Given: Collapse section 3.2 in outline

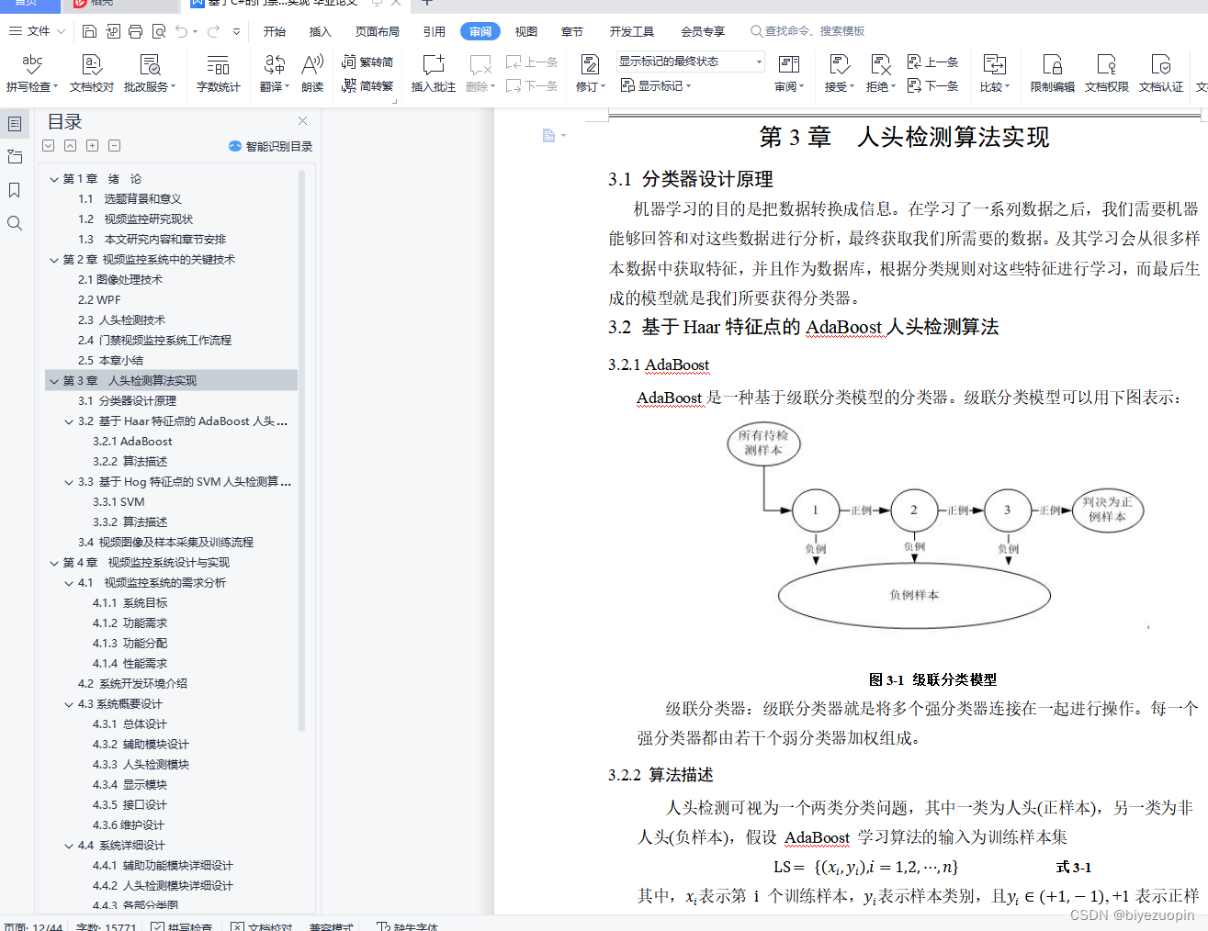Looking at the screenshot, I should tap(69, 421).
